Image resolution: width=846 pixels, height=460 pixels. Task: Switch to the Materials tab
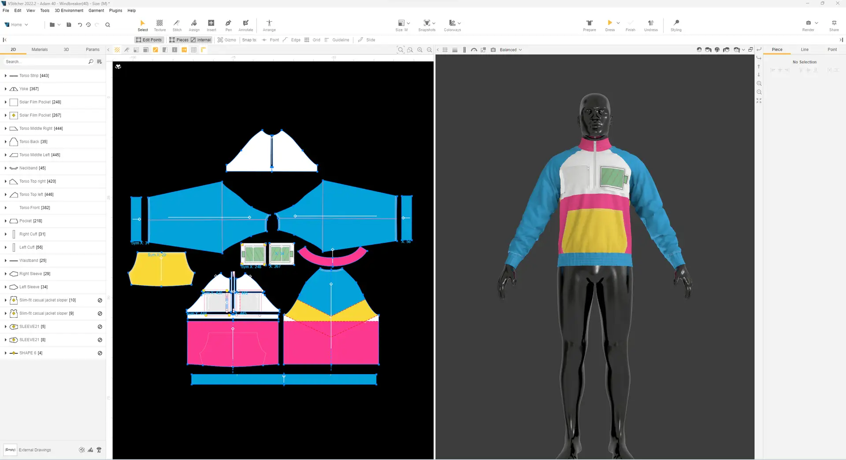point(39,49)
